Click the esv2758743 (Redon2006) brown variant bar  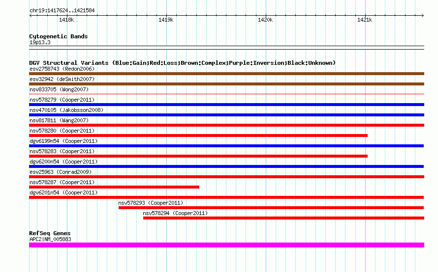pos(226,74)
